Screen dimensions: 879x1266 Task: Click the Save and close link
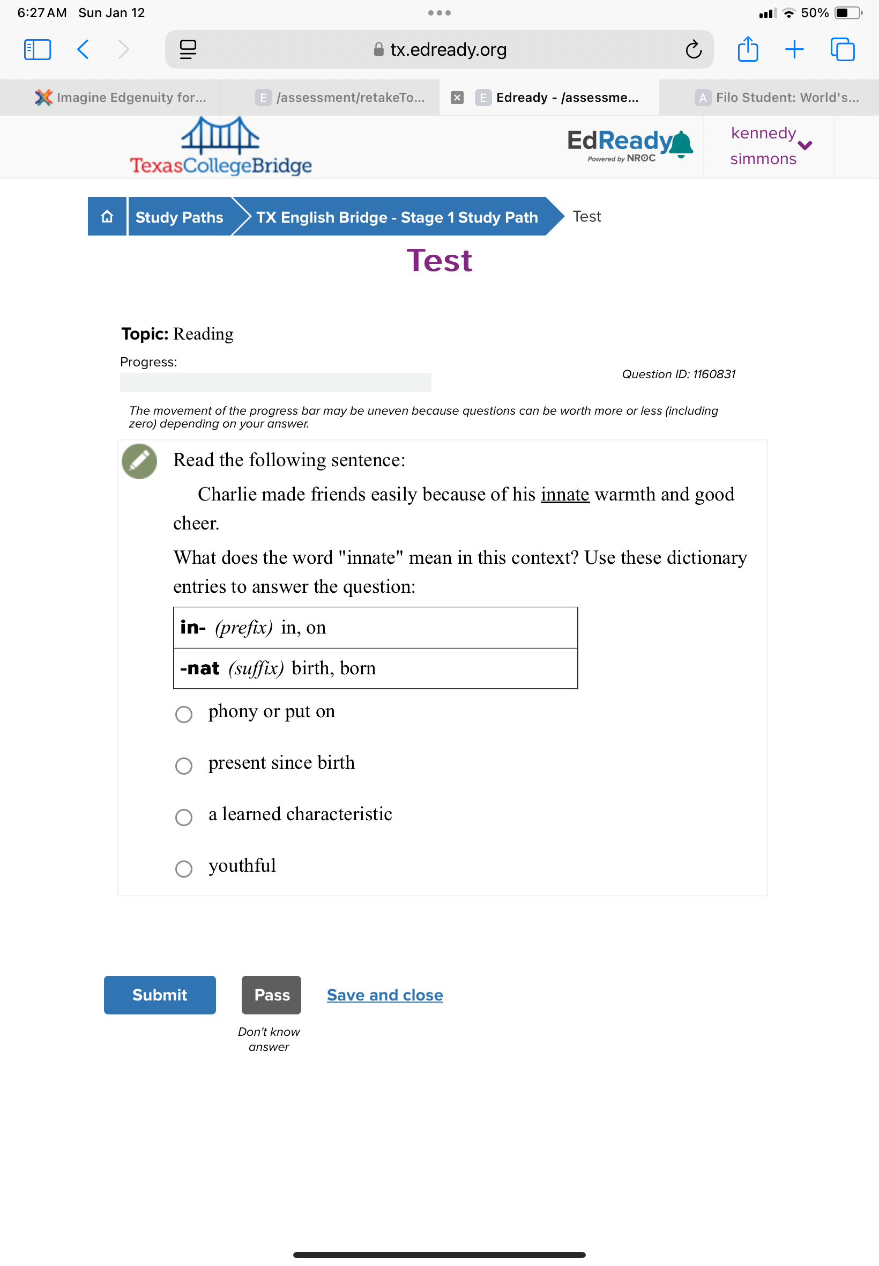click(384, 995)
